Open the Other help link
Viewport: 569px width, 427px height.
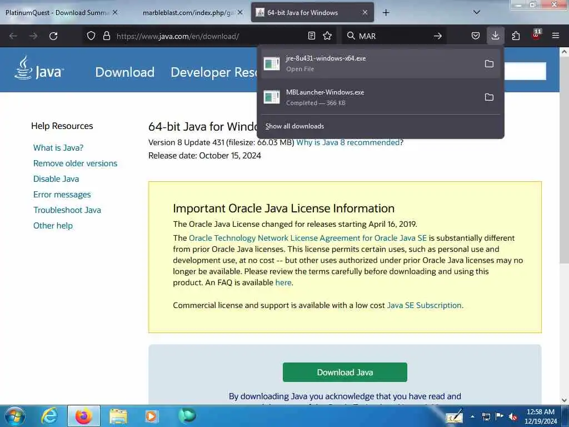[x=53, y=226]
